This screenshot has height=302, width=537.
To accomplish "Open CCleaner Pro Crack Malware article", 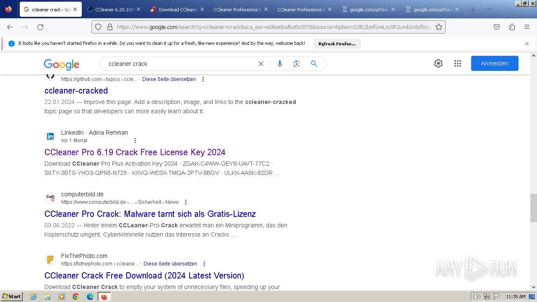I will pyautogui.click(x=150, y=214).
